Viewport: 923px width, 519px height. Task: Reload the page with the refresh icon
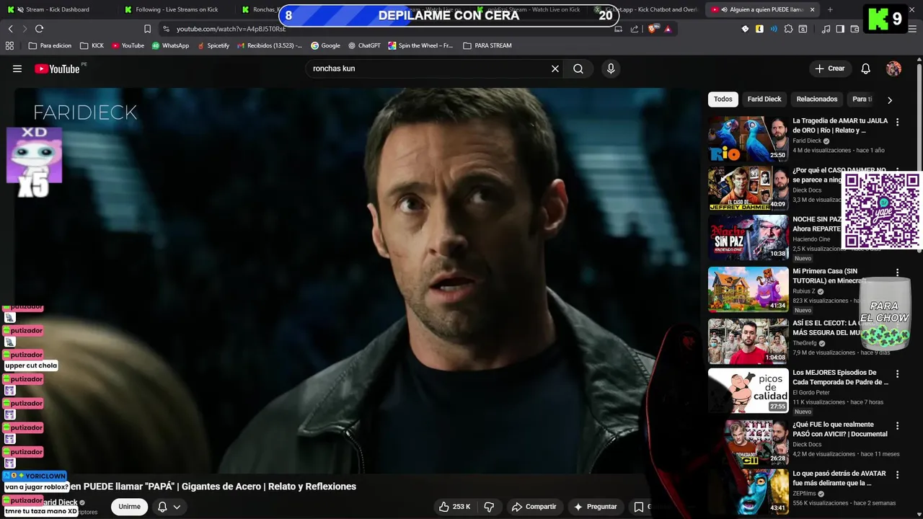pyautogui.click(x=39, y=29)
